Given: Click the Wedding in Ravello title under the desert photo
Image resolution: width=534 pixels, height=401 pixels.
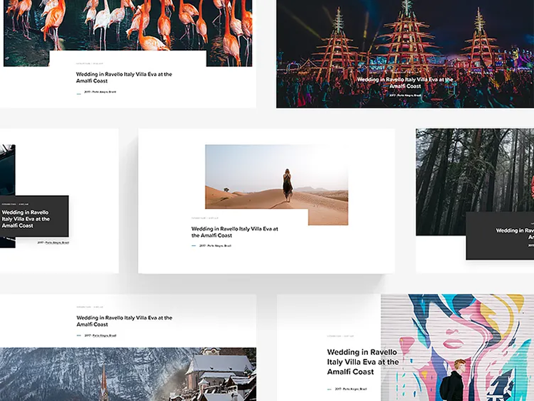Looking at the screenshot, I should (x=235, y=232).
